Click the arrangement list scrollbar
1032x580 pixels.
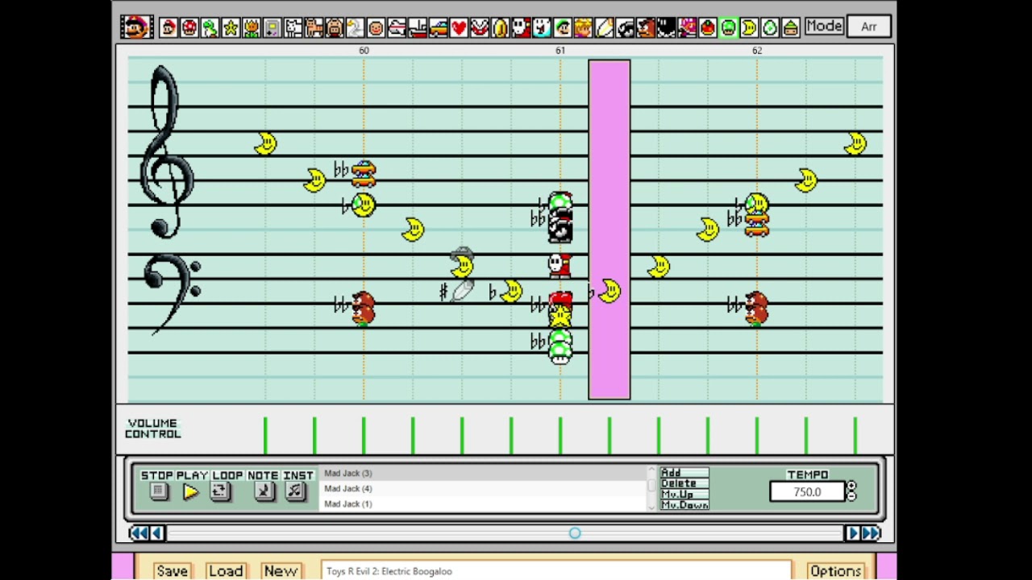(x=651, y=488)
